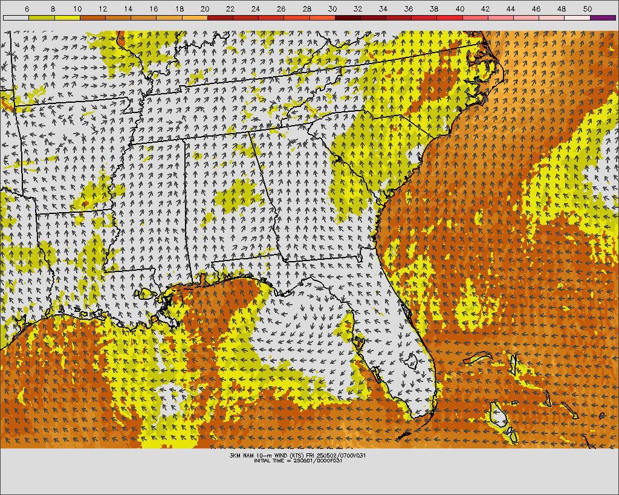Select the olive 6–8 knot legend swatch

coord(42,18)
